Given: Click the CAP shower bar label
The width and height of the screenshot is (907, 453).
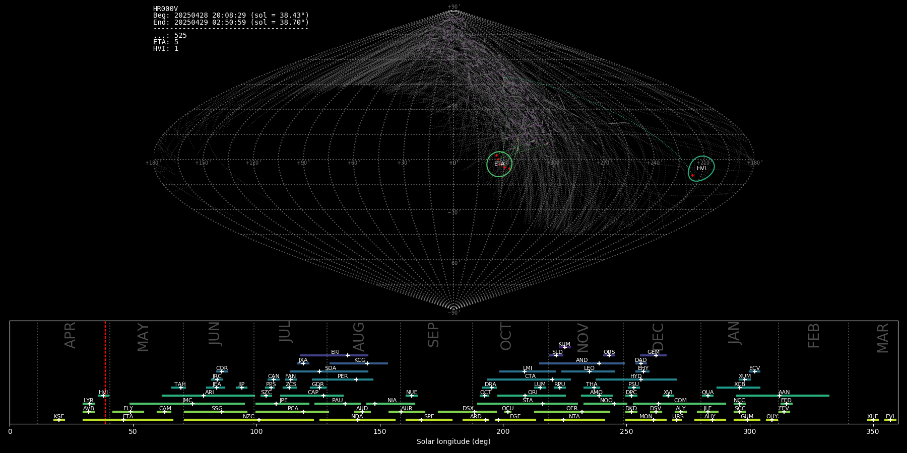Looking at the screenshot, I should [x=313, y=393].
